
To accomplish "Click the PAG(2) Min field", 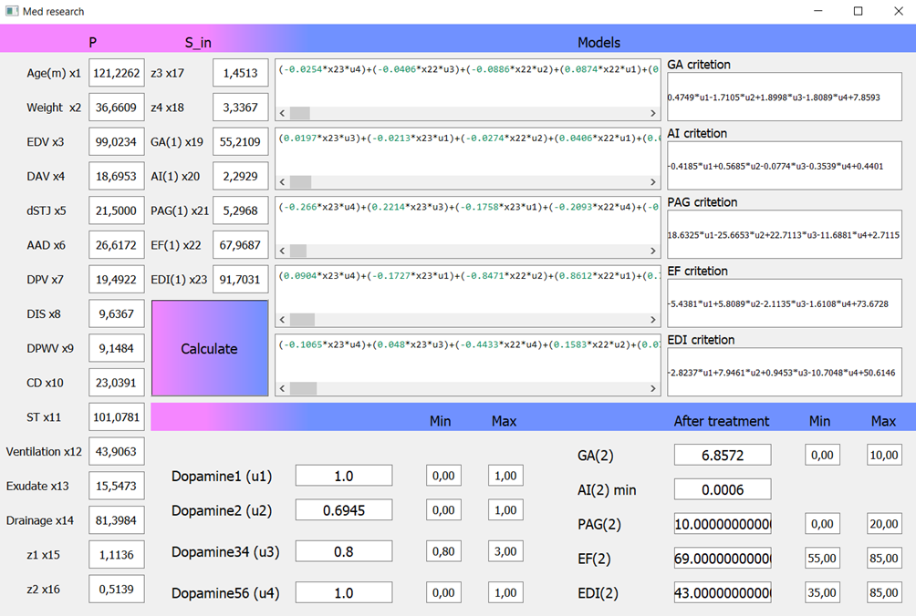I will click(821, 523).
